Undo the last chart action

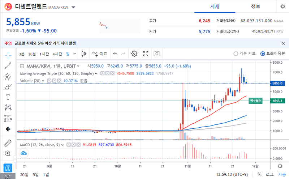pyautogui.click(x=115, y=54)
